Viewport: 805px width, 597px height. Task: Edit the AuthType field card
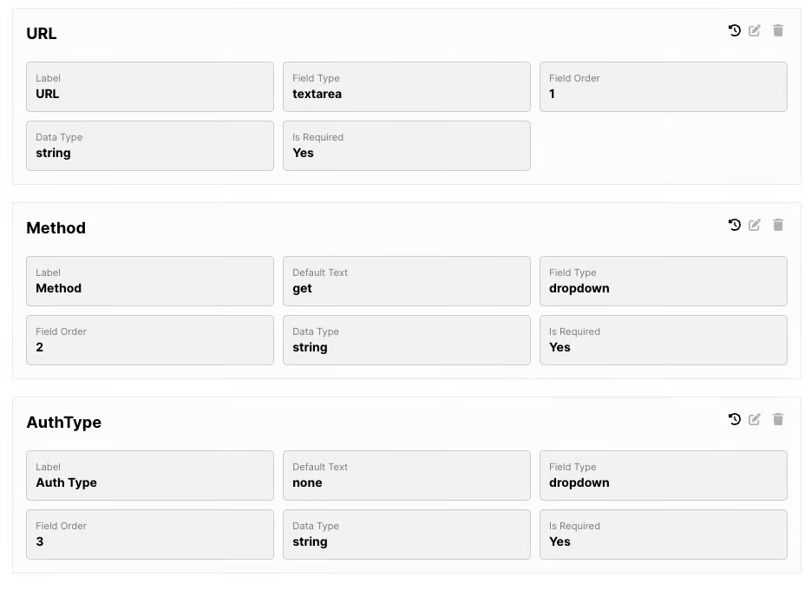click(x=755, y=419)
